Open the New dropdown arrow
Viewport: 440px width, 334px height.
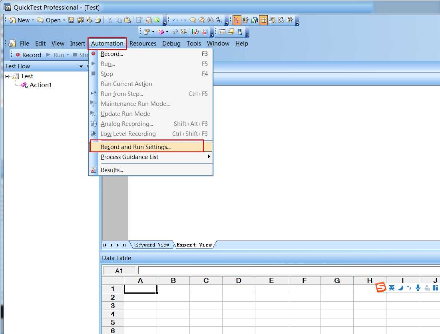[33, 20]
